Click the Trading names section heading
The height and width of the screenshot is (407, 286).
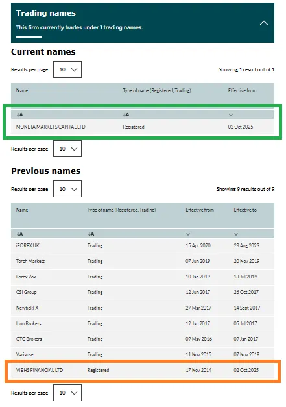(x=46, y=13)
